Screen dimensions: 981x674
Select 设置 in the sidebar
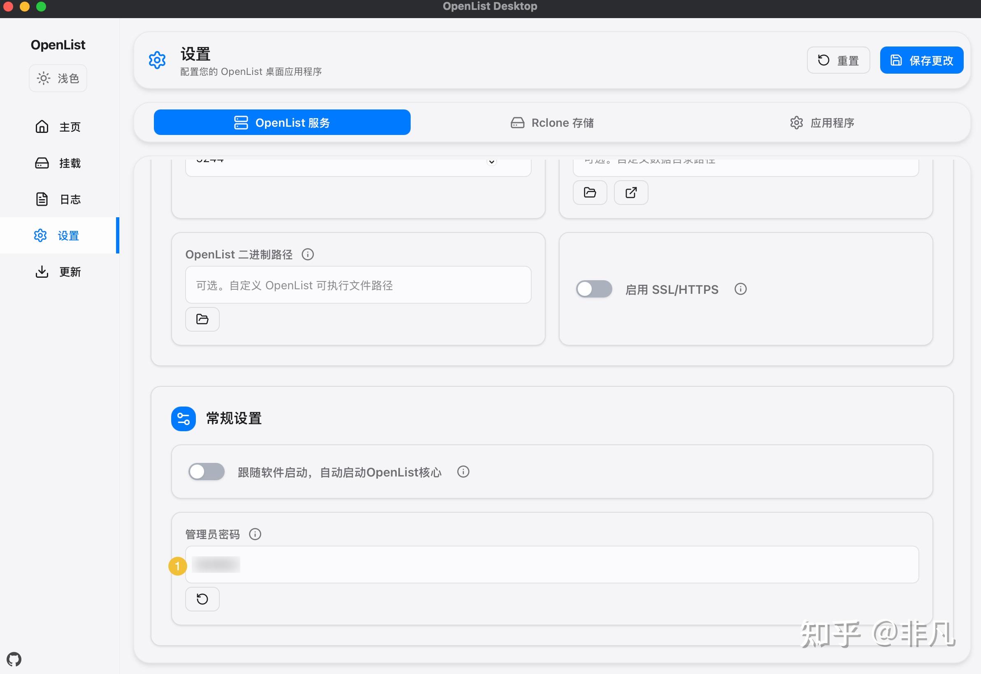[x=59, y=235]
